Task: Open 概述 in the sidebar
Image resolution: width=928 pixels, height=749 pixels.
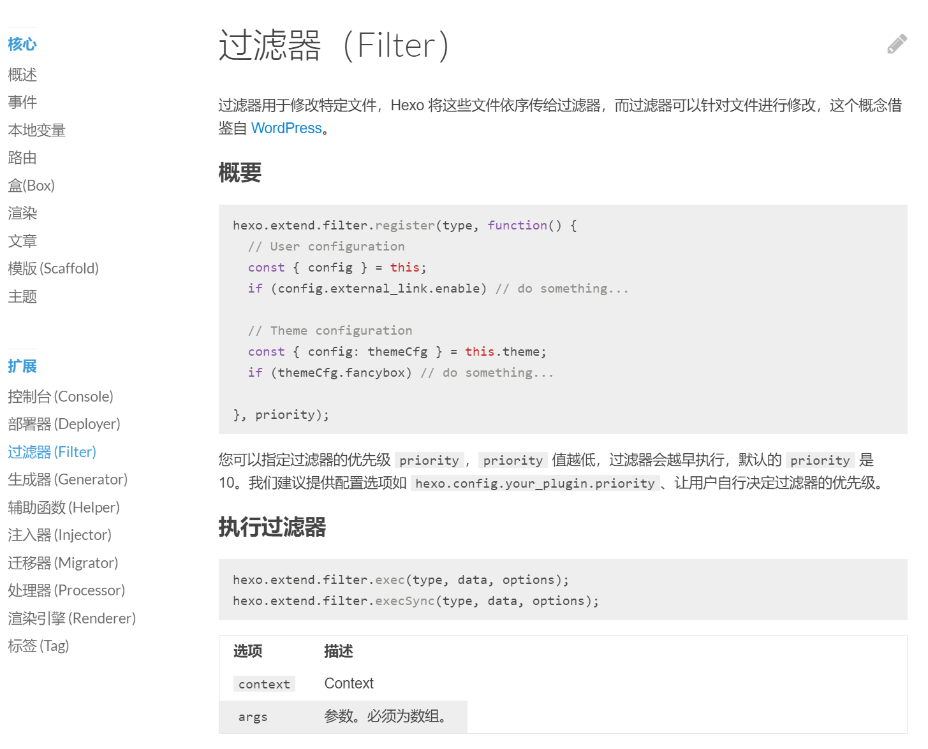Action: click(22, 75)
